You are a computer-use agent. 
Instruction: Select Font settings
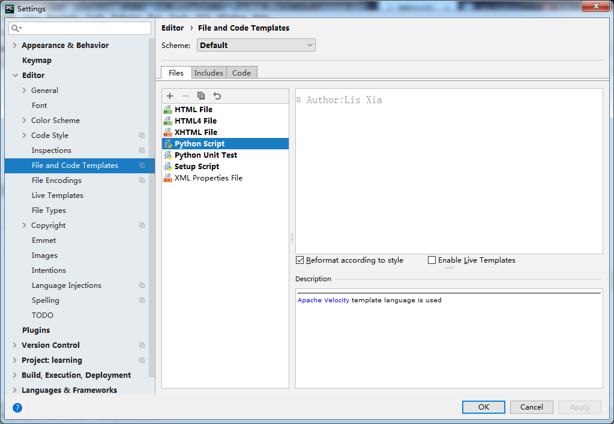click(39, 105)
